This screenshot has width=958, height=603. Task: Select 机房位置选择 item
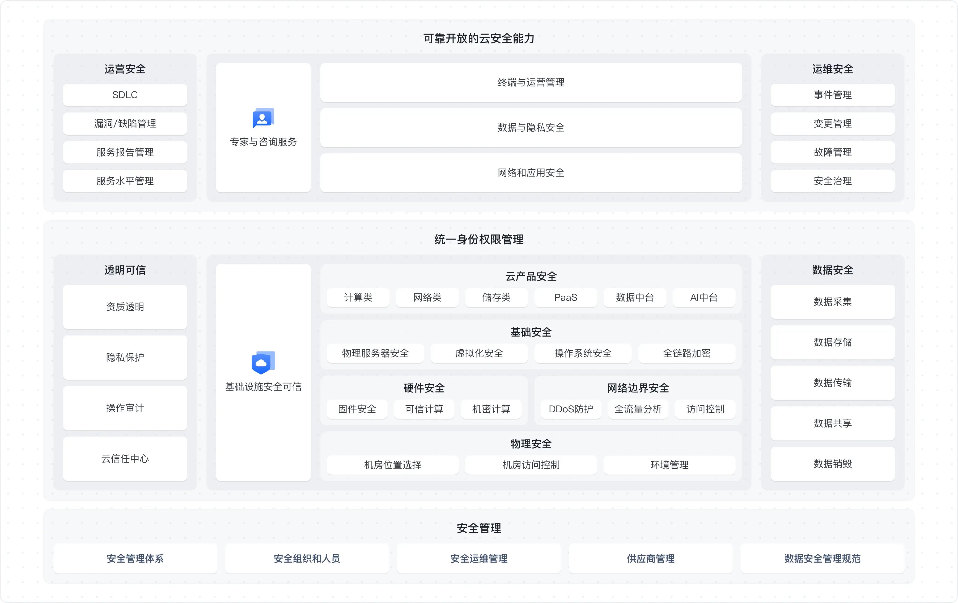(393, 465)
